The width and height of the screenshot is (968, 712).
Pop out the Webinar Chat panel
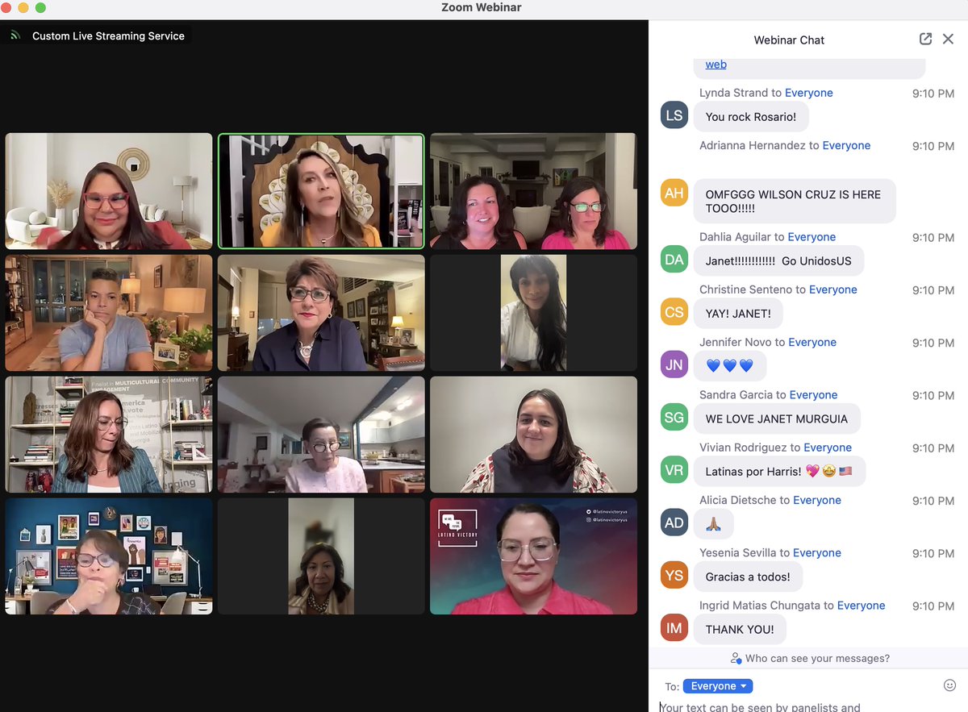925,39
